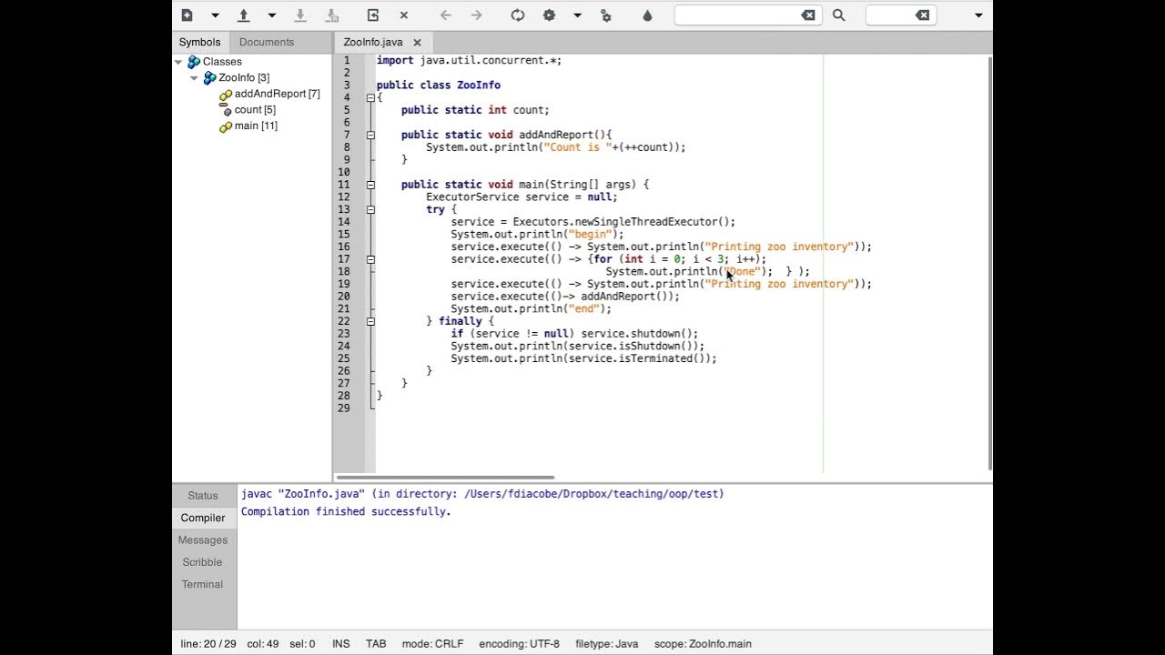Click the javac command output line
Screen dimensions: 1165x655
pyautogui.click(x=482, y=494)
